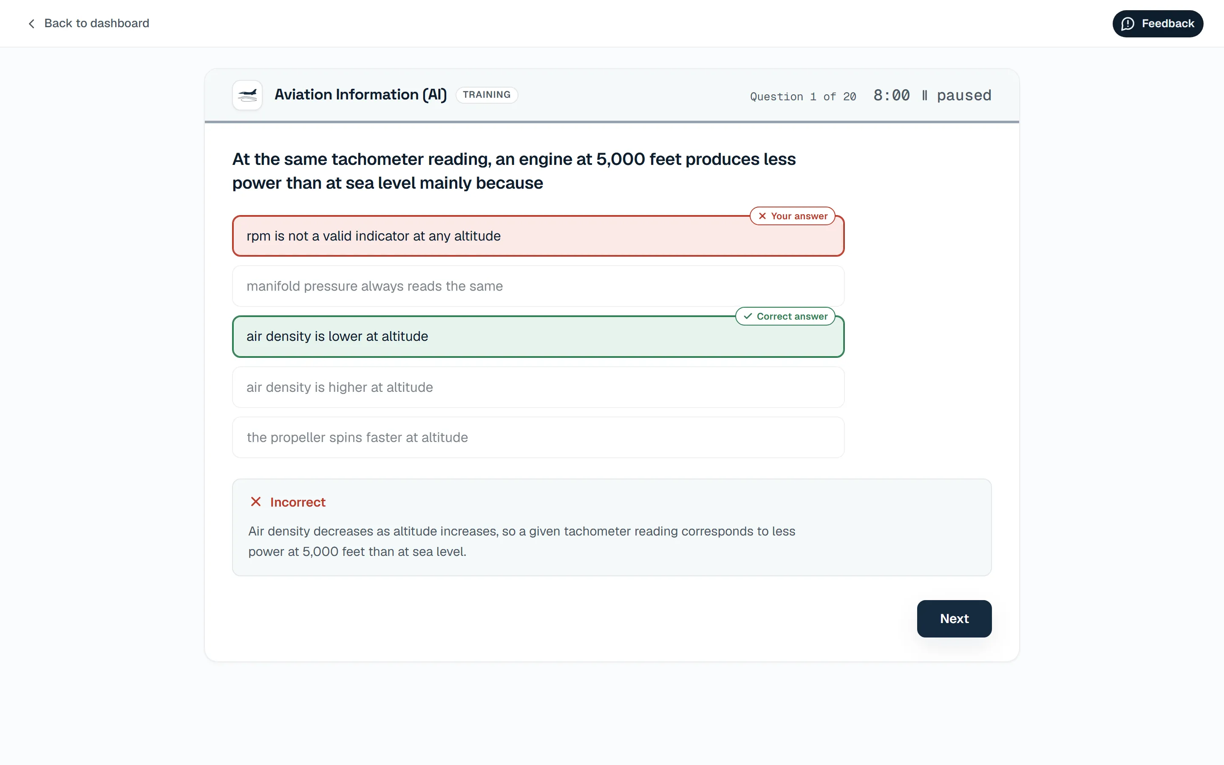This screenshot has height=765, width=1224.
Task: Click the 'paused' status text
Action: coord(964,96)
